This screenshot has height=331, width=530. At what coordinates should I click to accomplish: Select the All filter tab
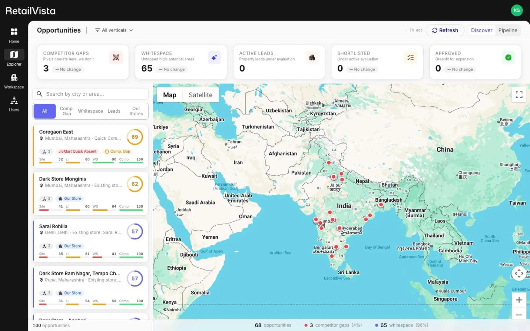[45, 111]
